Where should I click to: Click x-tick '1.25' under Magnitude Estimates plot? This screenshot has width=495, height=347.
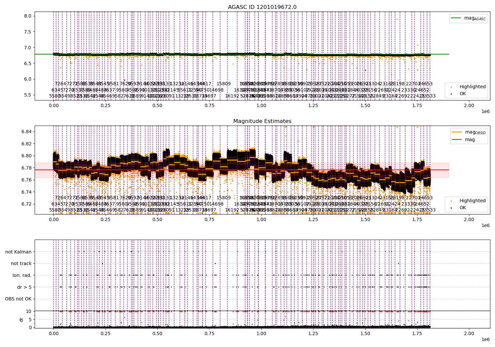[x=313, y=219]
